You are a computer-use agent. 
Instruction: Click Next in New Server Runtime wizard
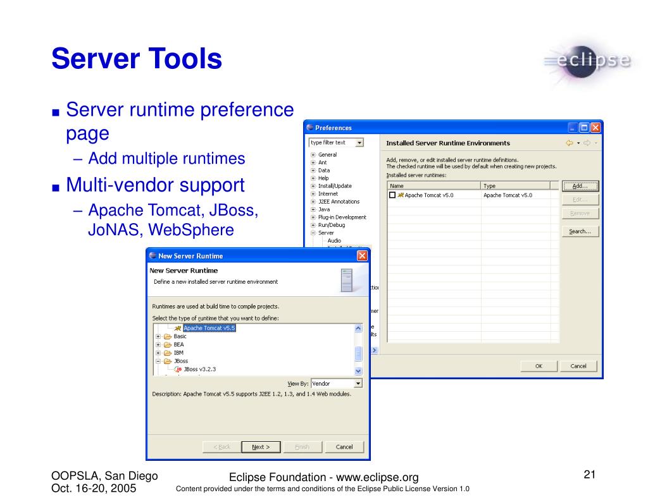(261, 447)
